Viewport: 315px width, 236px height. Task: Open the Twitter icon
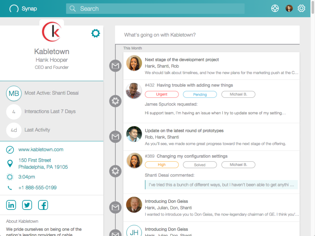coord(27,205)
